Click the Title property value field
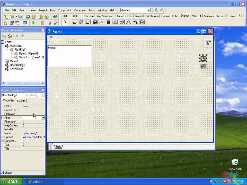 33,149
